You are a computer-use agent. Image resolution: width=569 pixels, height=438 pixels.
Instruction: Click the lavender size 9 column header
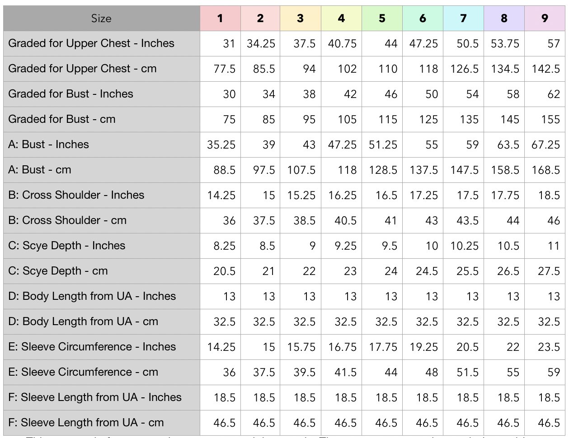pyautogui.click(x=545, y=19)
